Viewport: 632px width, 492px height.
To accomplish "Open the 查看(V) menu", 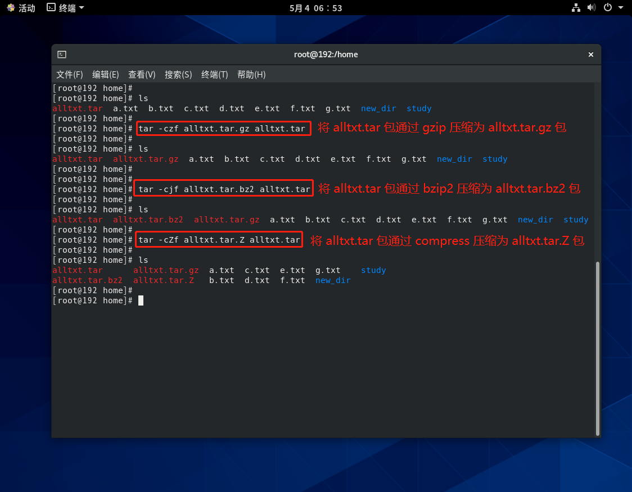I will pyautogui.click(x=142, y=74).
